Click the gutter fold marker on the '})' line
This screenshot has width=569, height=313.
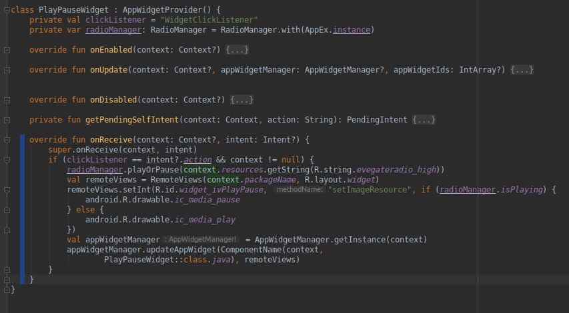(x=7, y=230)
